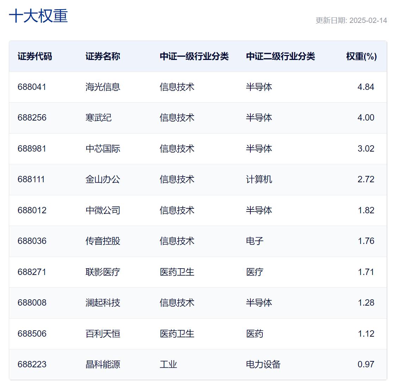Click security name 晶科能源
Screen dimensions: 393x386
point(103,364)
